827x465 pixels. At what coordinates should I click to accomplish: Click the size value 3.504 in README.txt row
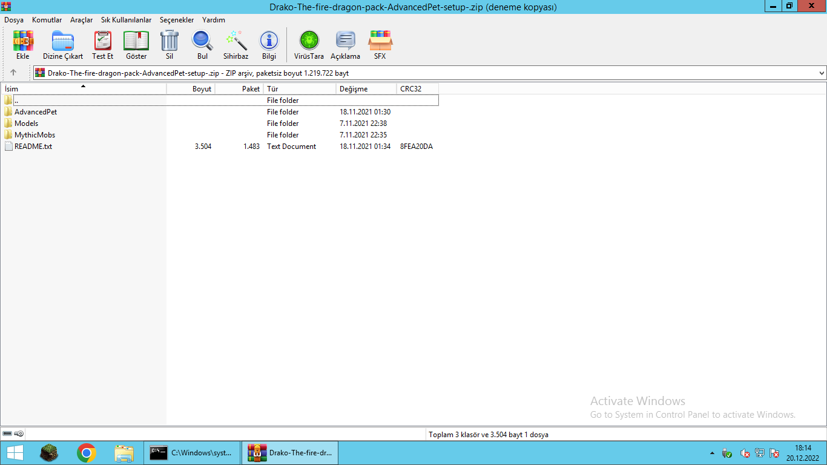pyautogui.click(x=203, y=147)
